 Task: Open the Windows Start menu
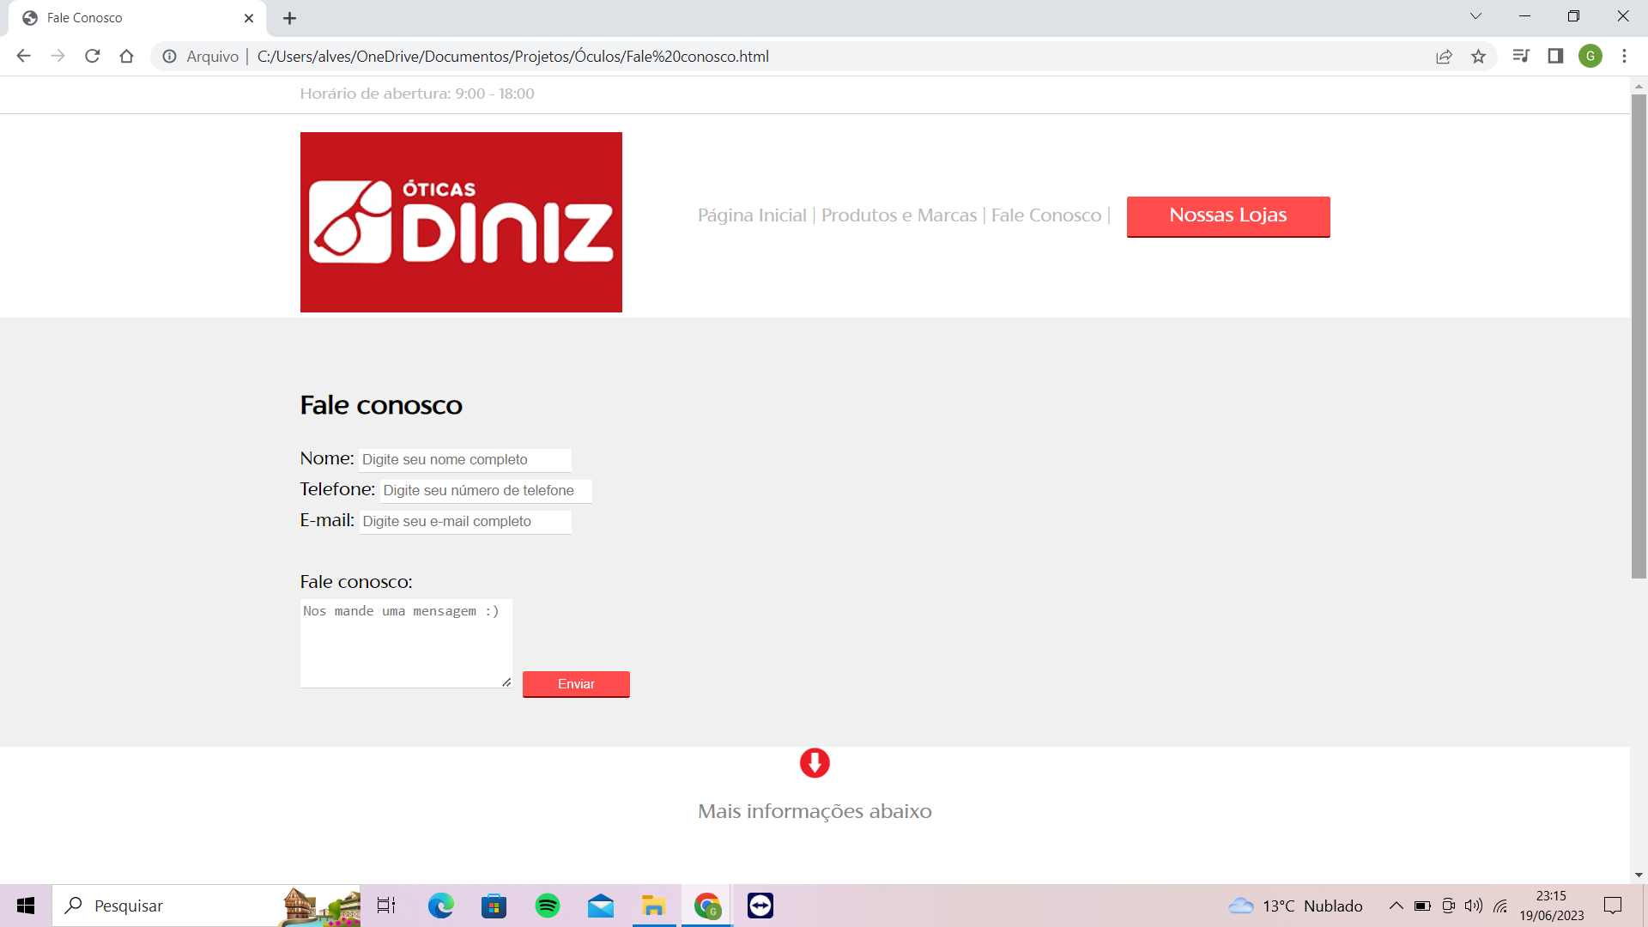click(26, 906)
